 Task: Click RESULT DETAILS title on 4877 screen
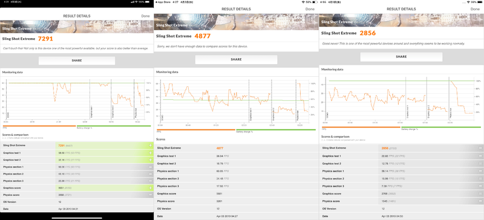pyautogui.click(x=236, y=9)
